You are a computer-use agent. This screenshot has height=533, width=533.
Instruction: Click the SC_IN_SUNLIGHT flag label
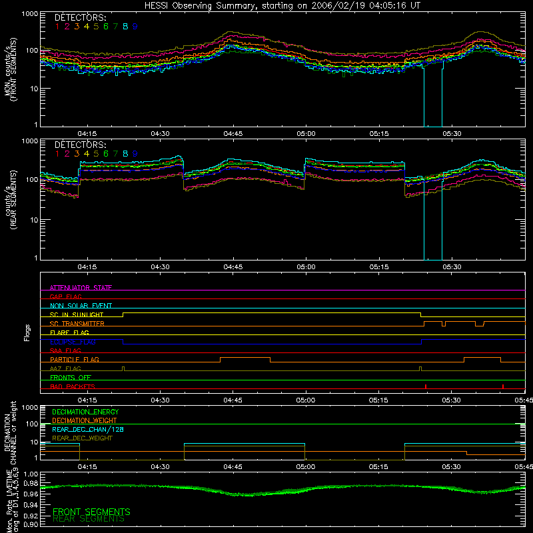coord(77,314)
